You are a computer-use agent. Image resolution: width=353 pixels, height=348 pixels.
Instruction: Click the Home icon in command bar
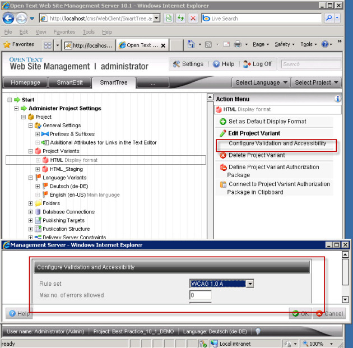[x=191, y=44]
